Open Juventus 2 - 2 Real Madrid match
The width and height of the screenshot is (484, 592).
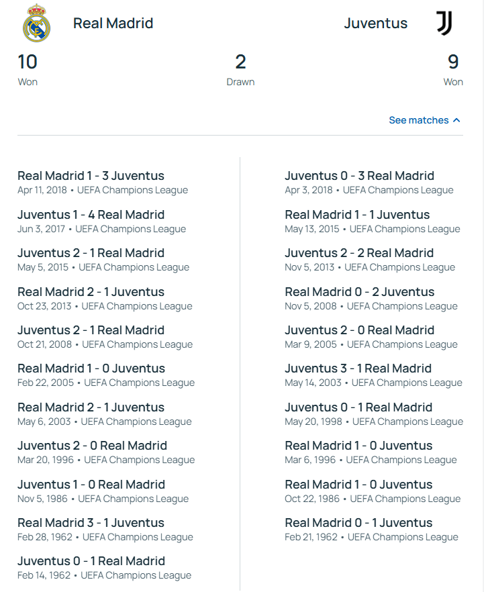[x=359, y=253]
